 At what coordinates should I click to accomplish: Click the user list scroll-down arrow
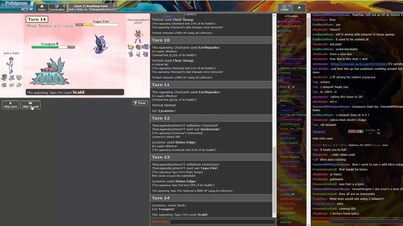coord(308,224)
